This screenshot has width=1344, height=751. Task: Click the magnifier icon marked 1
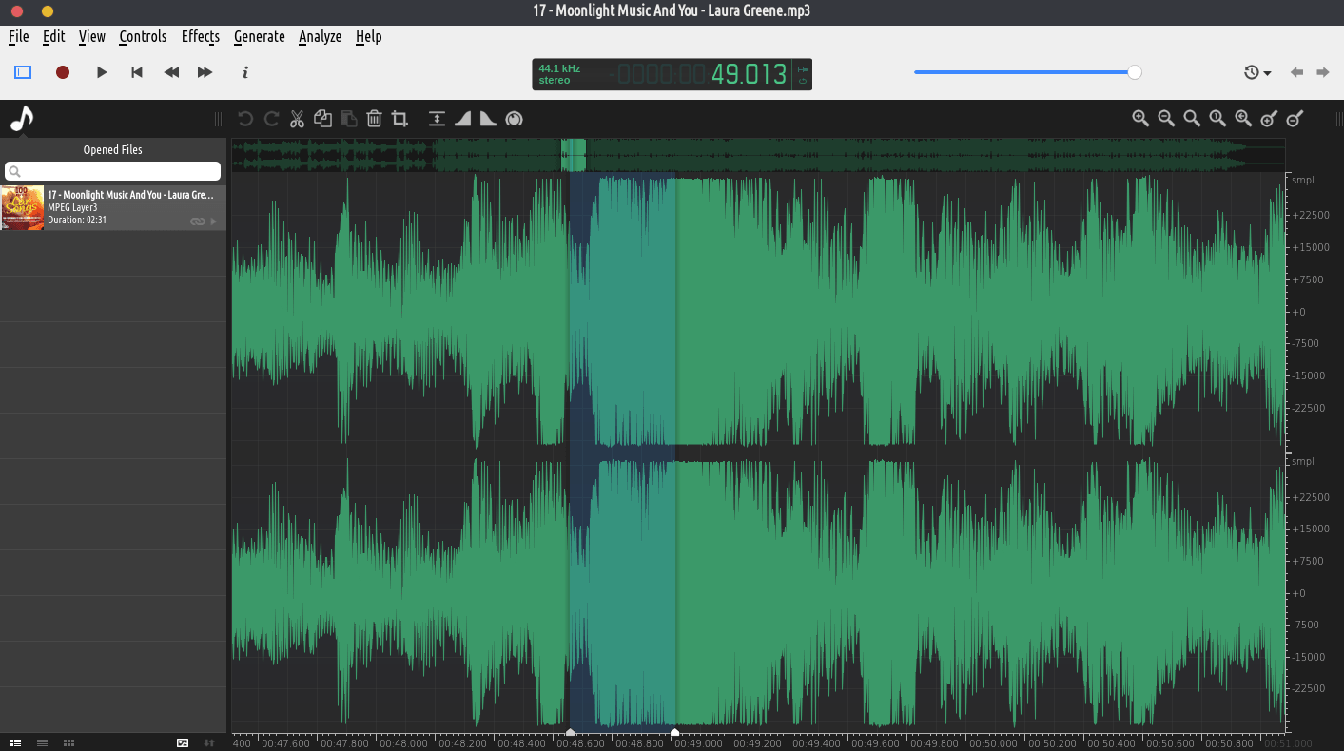coord(1217,118)
